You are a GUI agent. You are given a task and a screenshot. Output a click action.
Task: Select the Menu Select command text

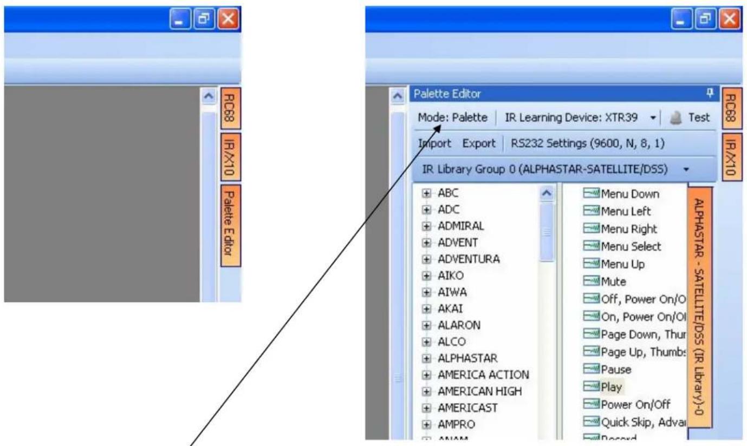(x=631, y=246)
